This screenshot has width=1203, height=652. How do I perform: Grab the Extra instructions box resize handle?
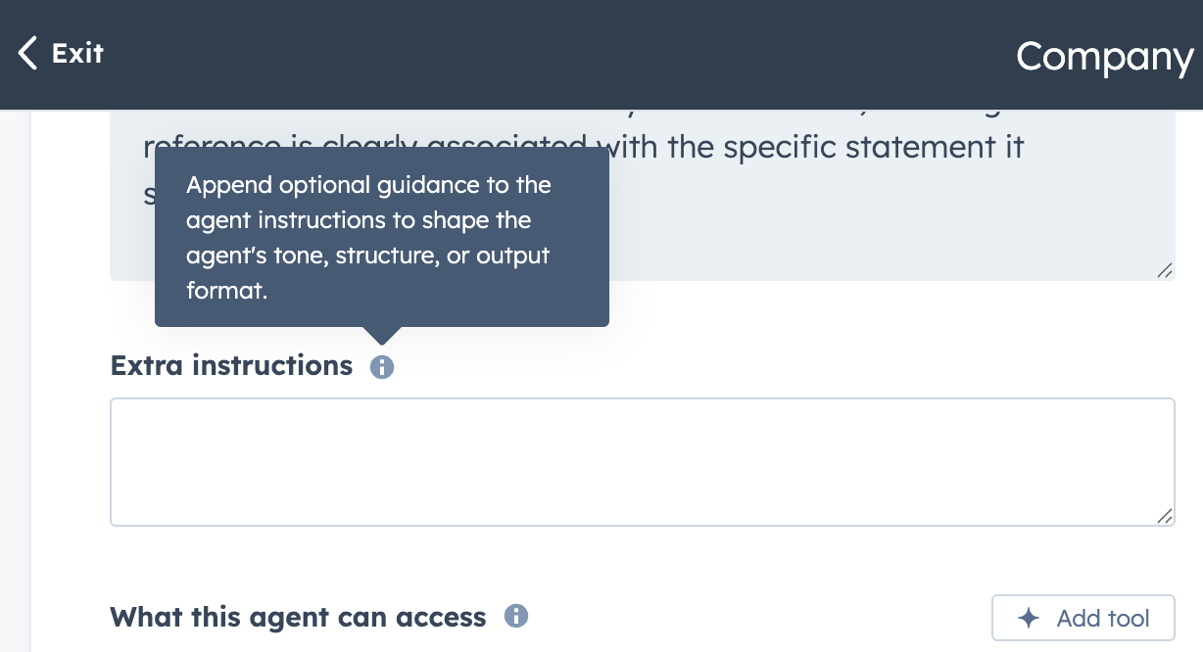tap(1164, 516)
